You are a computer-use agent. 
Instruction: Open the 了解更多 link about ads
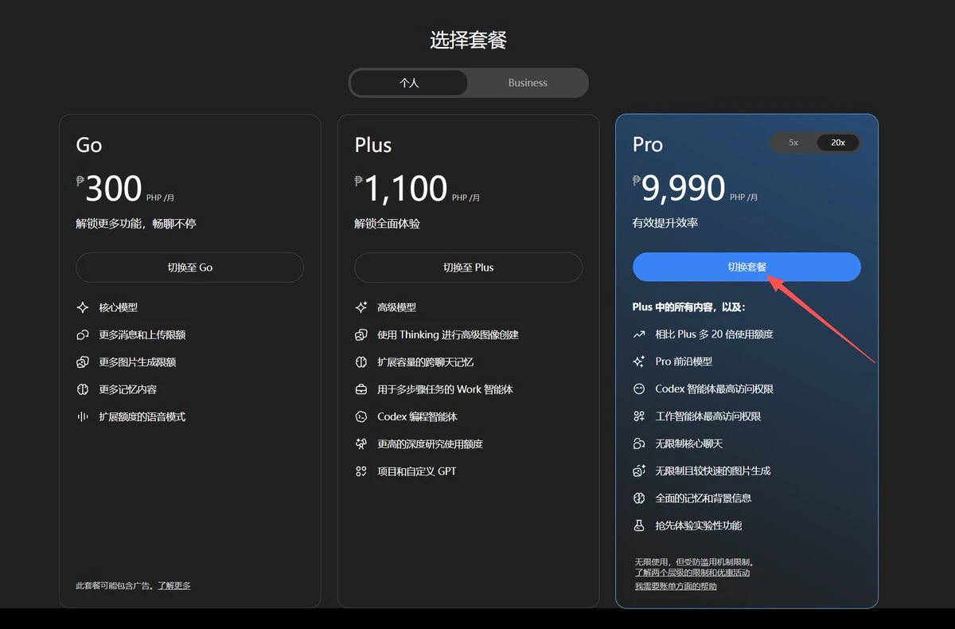click(173, 585)
